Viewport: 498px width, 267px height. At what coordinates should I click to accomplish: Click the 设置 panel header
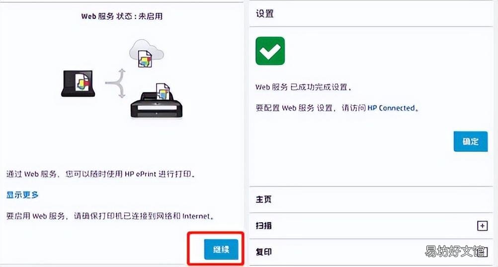(371, 13)
